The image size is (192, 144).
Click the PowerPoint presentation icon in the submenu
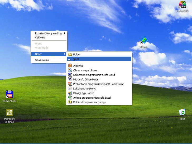point(70,84)
